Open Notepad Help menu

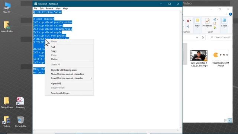[x=65, y=9]
